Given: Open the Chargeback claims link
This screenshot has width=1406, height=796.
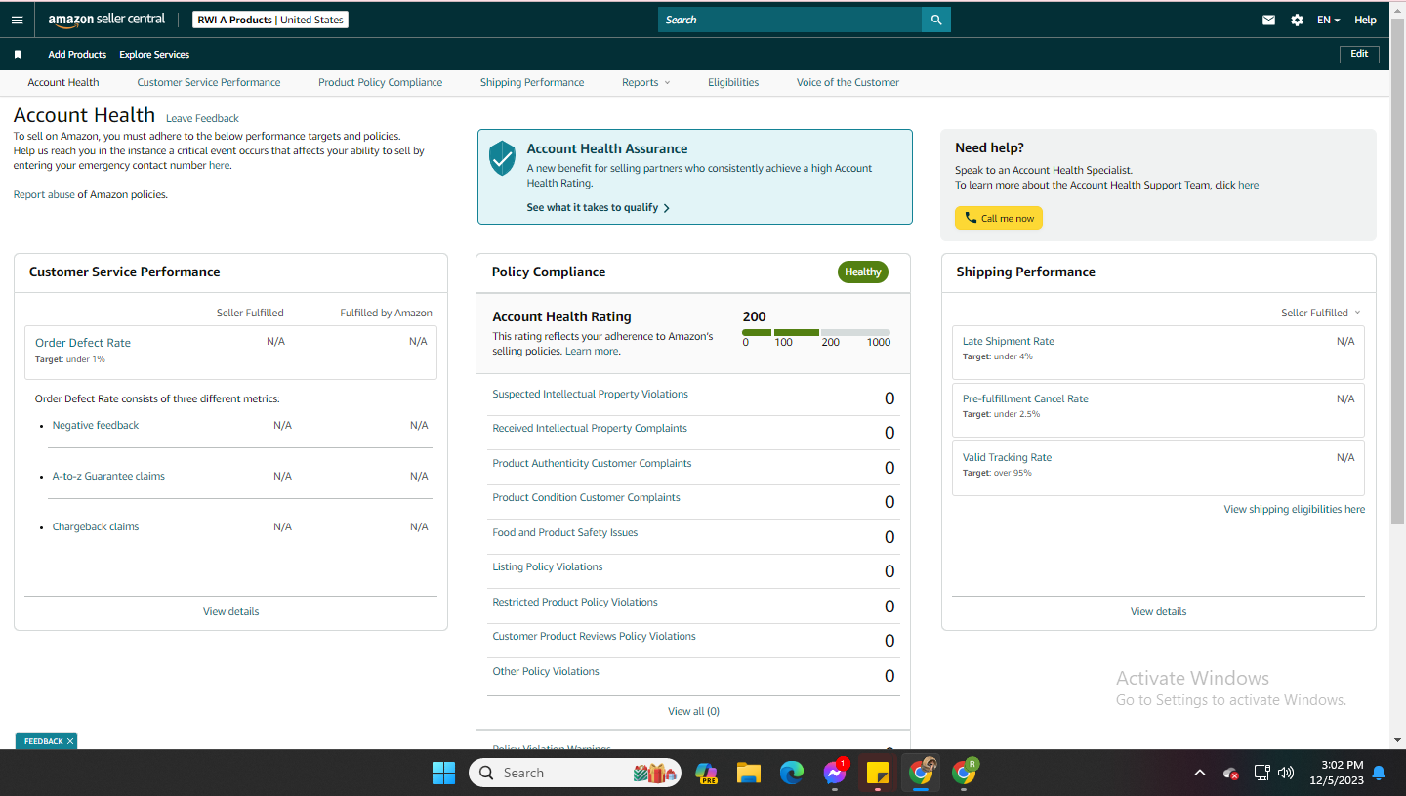Looking at the screenshot, I should coord(96,526).
